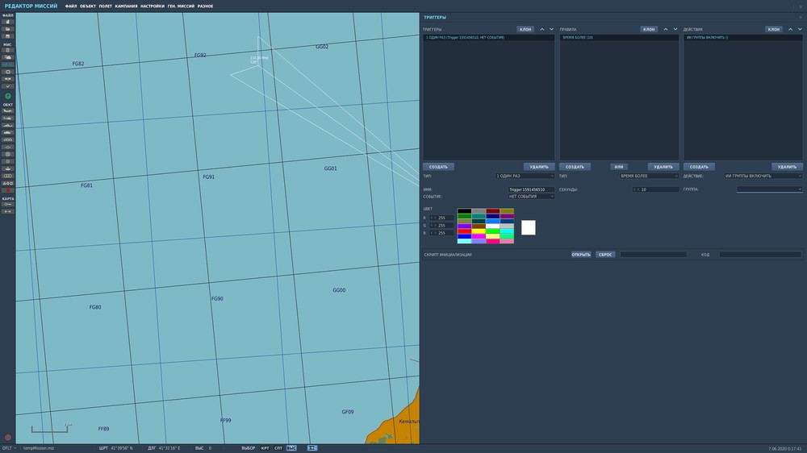The height and width of the screenshot is (453, 807).
Task: Move rule up with arrow in ПРАВИЛА header
Action: point(666,29)
